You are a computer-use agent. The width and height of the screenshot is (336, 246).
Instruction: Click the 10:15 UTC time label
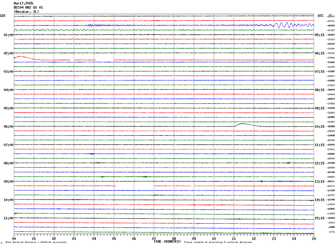[x=320, y=127]
